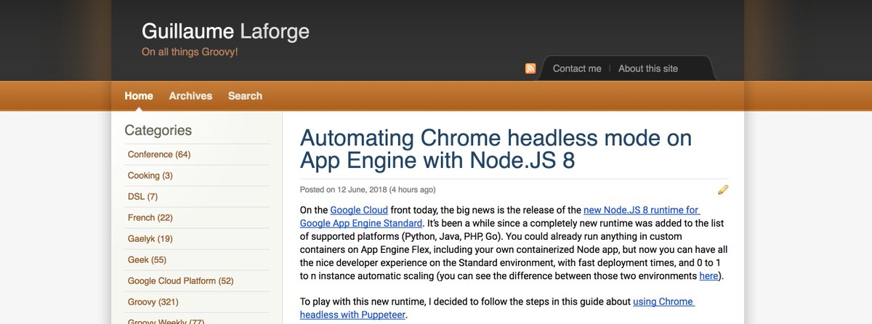Choose the Gaelyk (19) category
The height and width of the screenshot is (324, 872).
150,239
